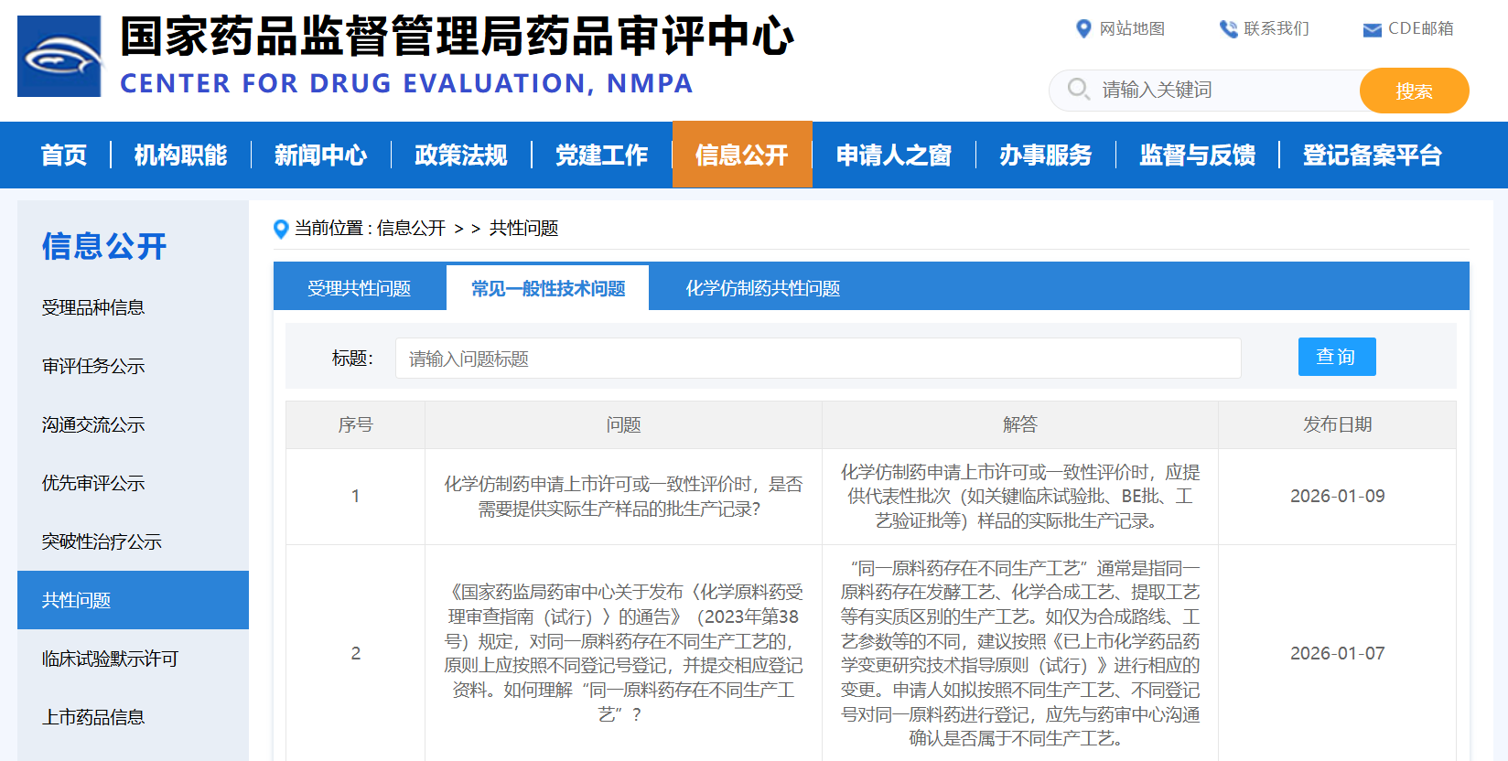Click the magnifier icon in search box
The width and height of the screenshot is (1508, 761).
(1078, 90)
